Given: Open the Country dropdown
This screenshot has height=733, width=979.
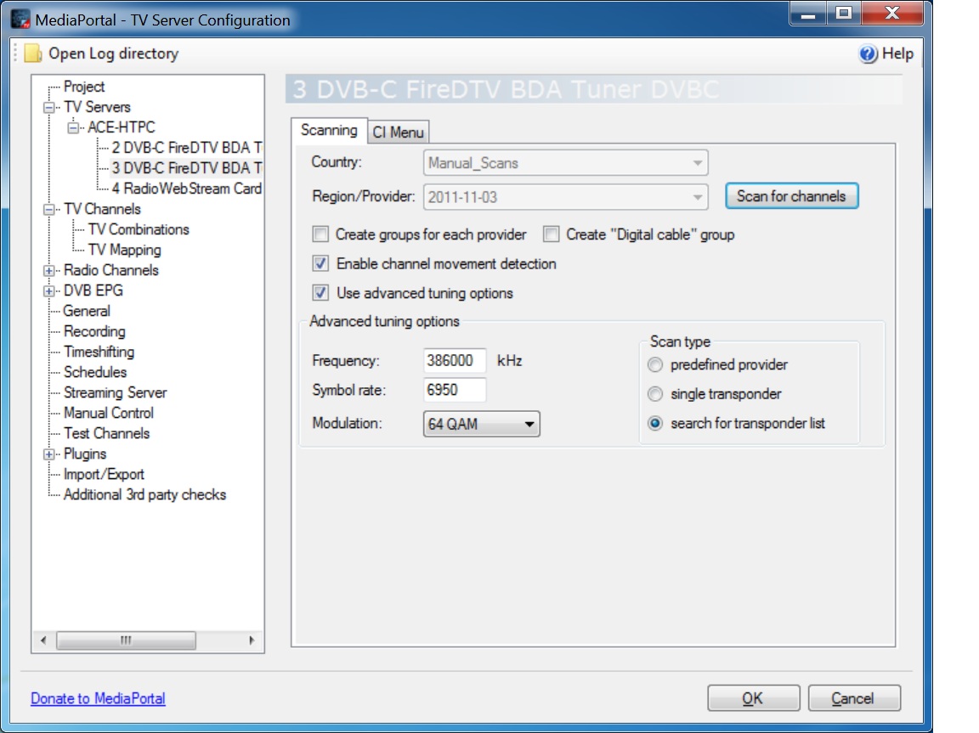Looking at the screenshot, I should tap(566, 163).
